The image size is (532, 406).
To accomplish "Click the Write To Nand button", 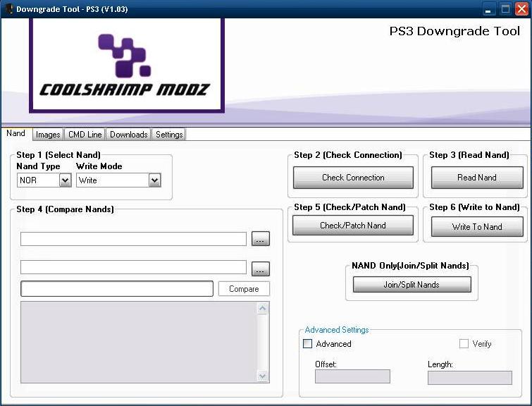I will point(477,226).
